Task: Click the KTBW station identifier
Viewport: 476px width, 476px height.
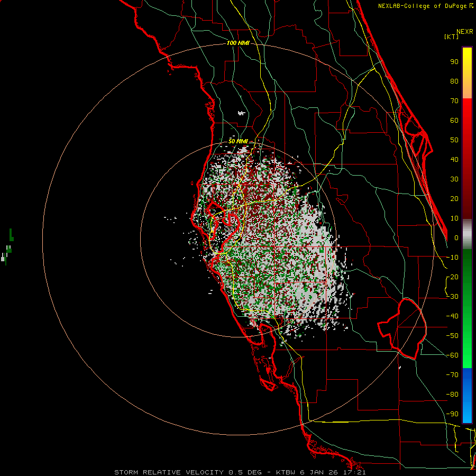Action: 286,472
